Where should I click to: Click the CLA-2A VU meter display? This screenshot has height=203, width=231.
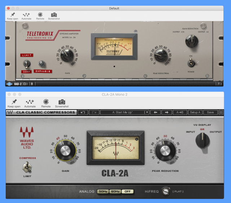(x=115, y=147)
